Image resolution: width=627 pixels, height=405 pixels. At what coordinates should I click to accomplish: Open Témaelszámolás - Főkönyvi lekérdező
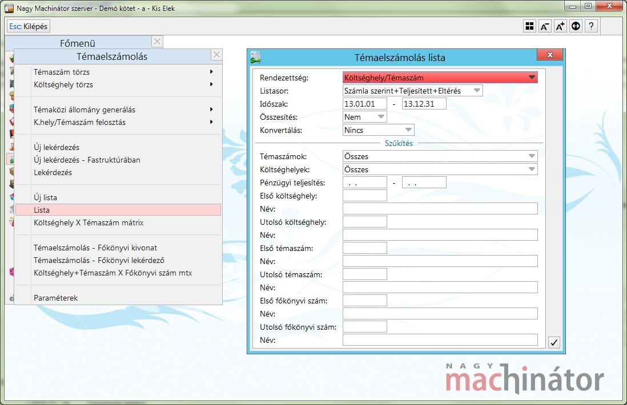click(118, 261)
